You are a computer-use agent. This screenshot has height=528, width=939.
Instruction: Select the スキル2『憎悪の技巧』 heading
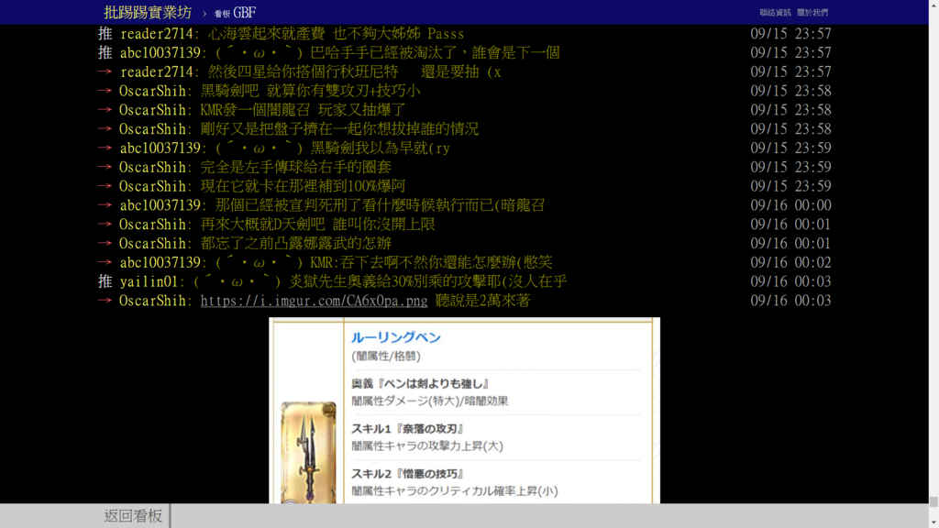click(408, 474)
